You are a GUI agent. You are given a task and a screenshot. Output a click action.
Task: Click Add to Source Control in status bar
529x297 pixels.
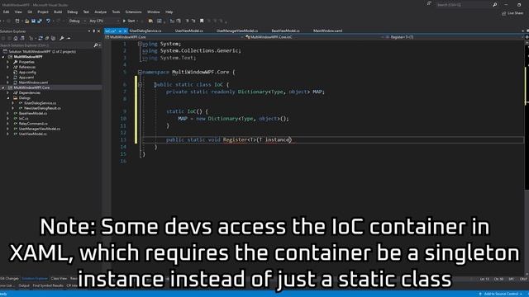[501, 294]
